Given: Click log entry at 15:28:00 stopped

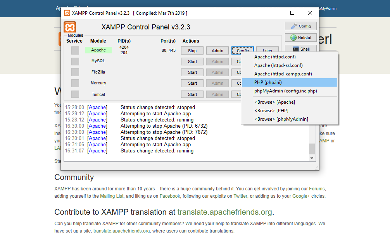Looking at the screenshot, I should click(130, 108).
